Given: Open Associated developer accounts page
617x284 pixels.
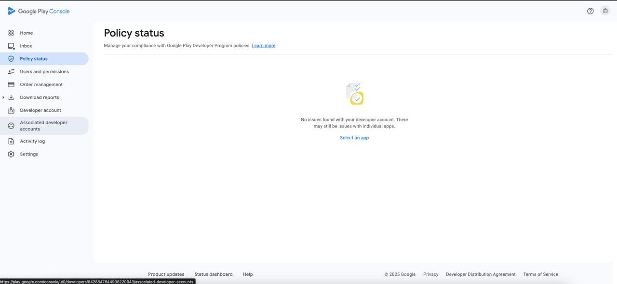Looking at the screenshot, I should pos(44,126).
